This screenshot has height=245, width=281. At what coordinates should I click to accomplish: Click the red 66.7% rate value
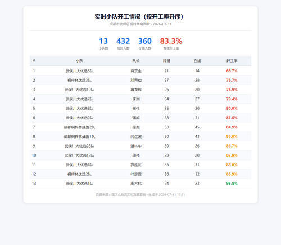[x=232, y=71]
